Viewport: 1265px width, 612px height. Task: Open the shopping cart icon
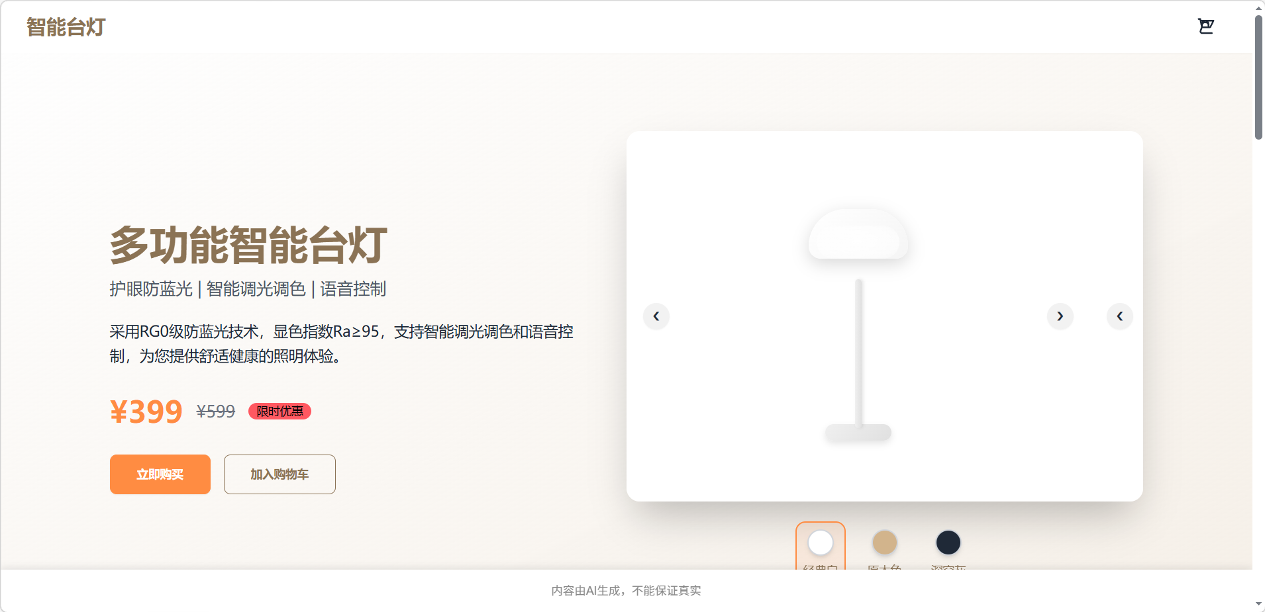(x=1206, y=26)
